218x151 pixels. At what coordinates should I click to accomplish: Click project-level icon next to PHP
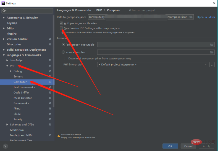point(50,66)
